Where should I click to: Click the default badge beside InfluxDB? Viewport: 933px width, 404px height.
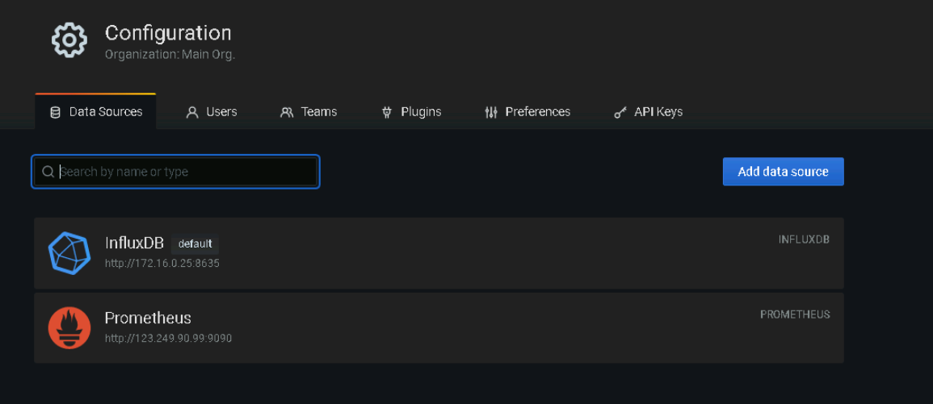click(195, 244)
